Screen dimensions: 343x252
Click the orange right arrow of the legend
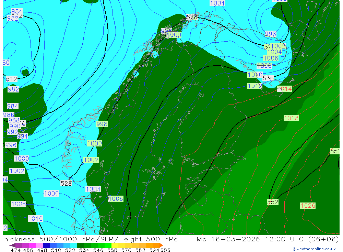tap(161, 245)
